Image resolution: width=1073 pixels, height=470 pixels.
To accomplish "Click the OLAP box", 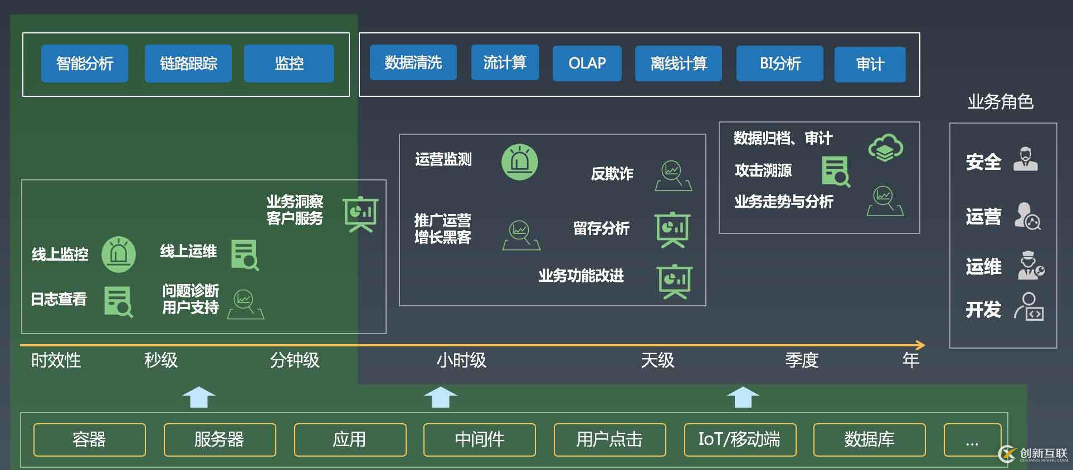I will tap(587, 63).
